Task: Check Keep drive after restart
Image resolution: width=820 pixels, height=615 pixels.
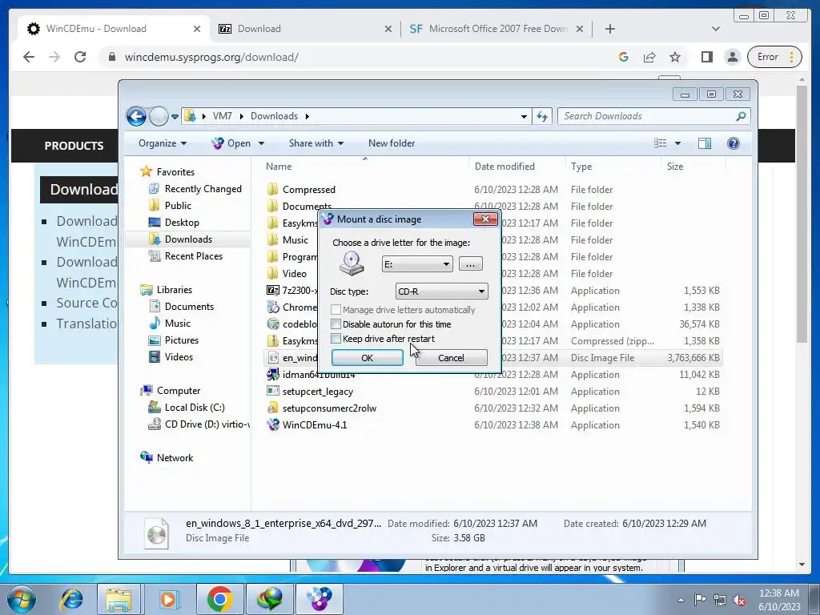Action: pos(336,339)
